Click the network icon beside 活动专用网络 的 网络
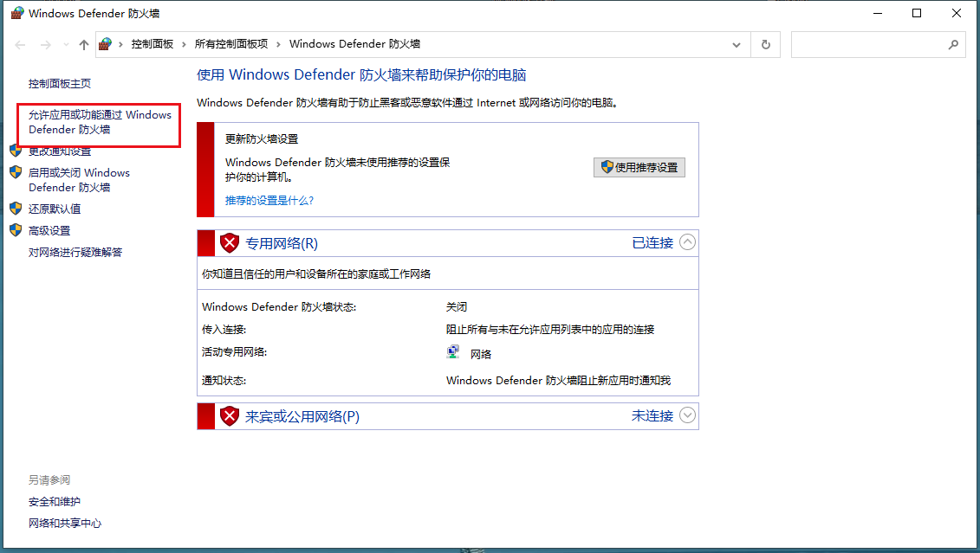Image resolution: width=980 pixels, height=553 pixels. (x=452, y=351)
